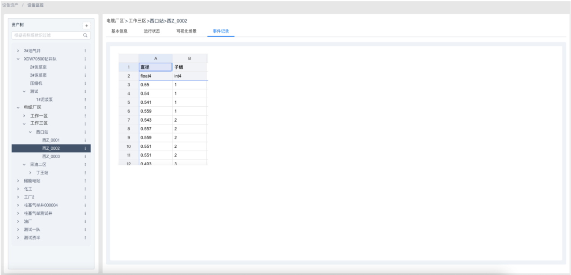571x275 pixels.
Task: Open more options menu for 储能电站
Action: pyautogui.click(x=85, y=181)
